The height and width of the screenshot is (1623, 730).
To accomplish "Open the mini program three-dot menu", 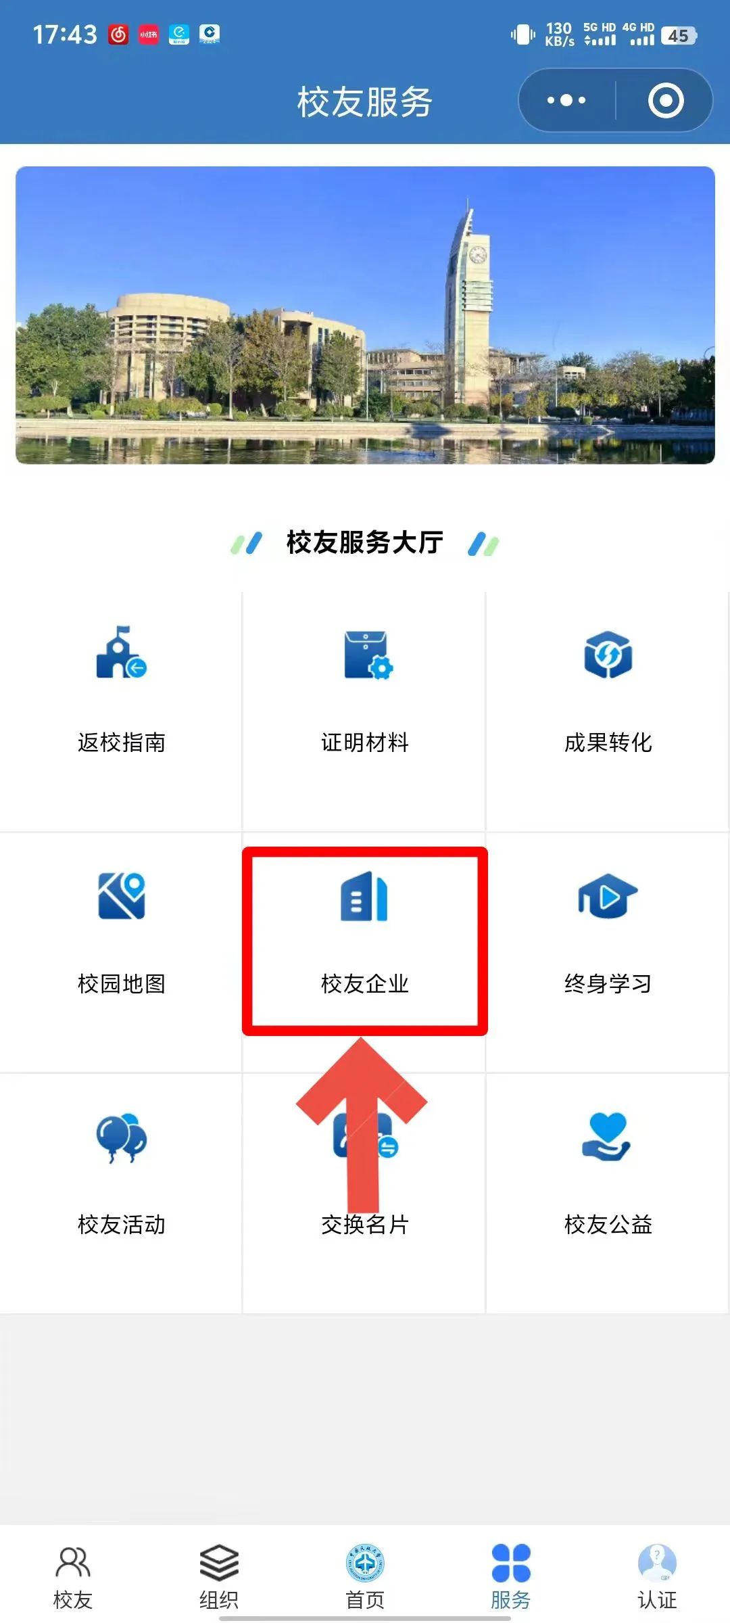I will (x=566, y=100).
